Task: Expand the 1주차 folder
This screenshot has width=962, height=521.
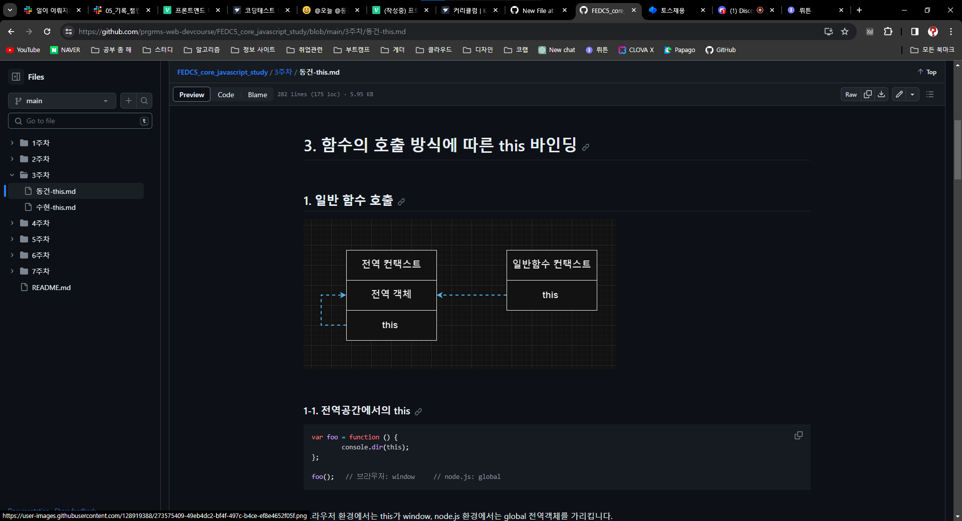Action: click(12, 143)
